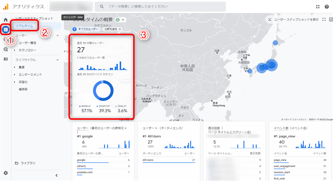Click アナリティクス product name
The width and height of the screenshot is (333, 181).
(28, 7)
